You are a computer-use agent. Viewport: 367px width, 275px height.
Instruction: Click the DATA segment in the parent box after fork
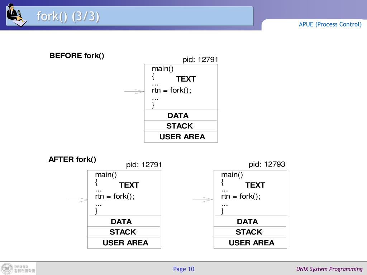click(124, 221)
